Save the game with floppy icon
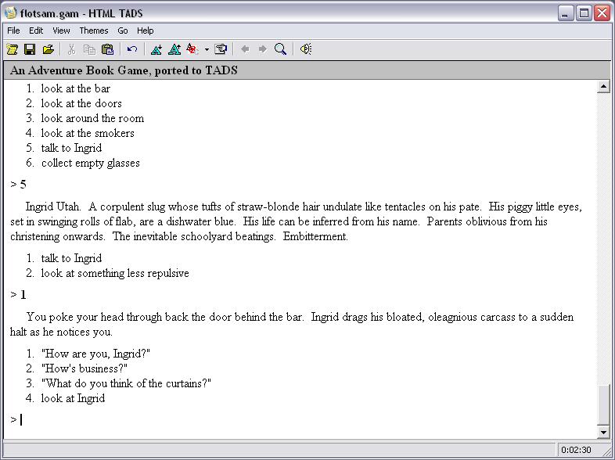The height and width of the screenshot is (460, 615). click(x=30, y=49)
